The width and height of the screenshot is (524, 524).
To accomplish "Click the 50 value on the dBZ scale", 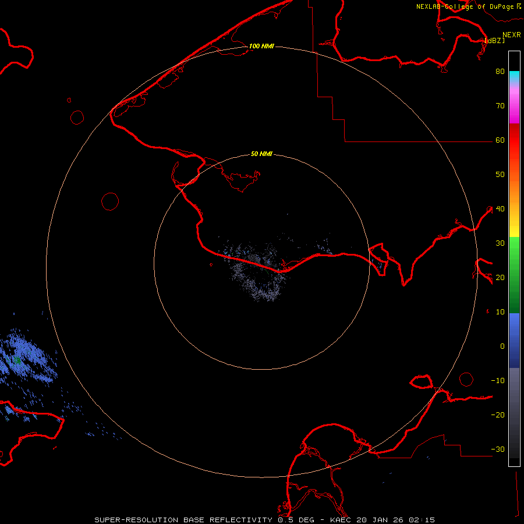I will pos(500,175).
